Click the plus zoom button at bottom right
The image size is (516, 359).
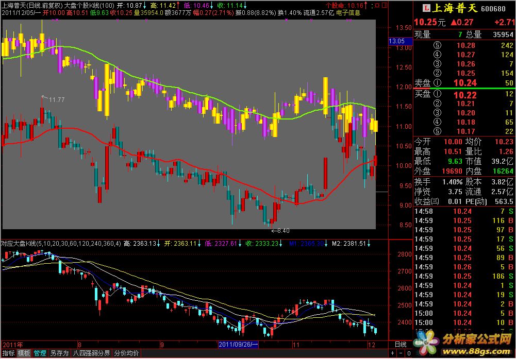[393, 354]
